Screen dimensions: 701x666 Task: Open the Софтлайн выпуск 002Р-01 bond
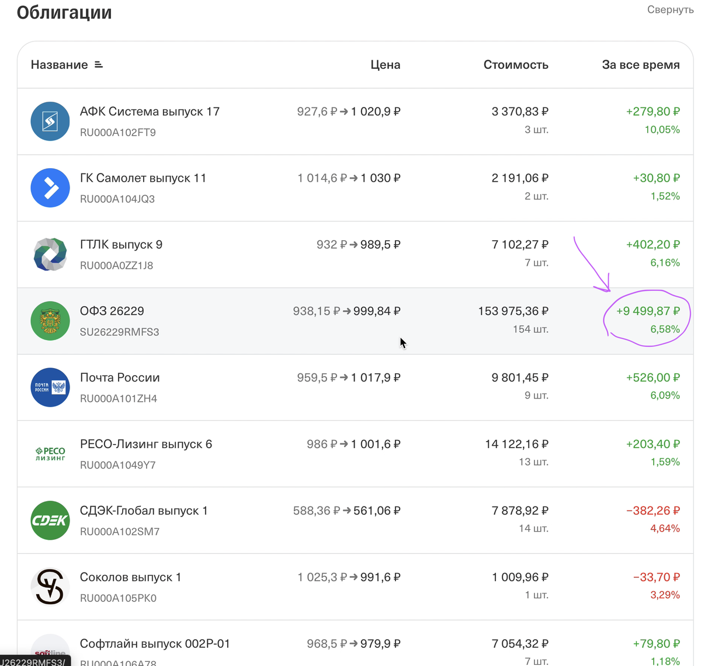point(155,644)
